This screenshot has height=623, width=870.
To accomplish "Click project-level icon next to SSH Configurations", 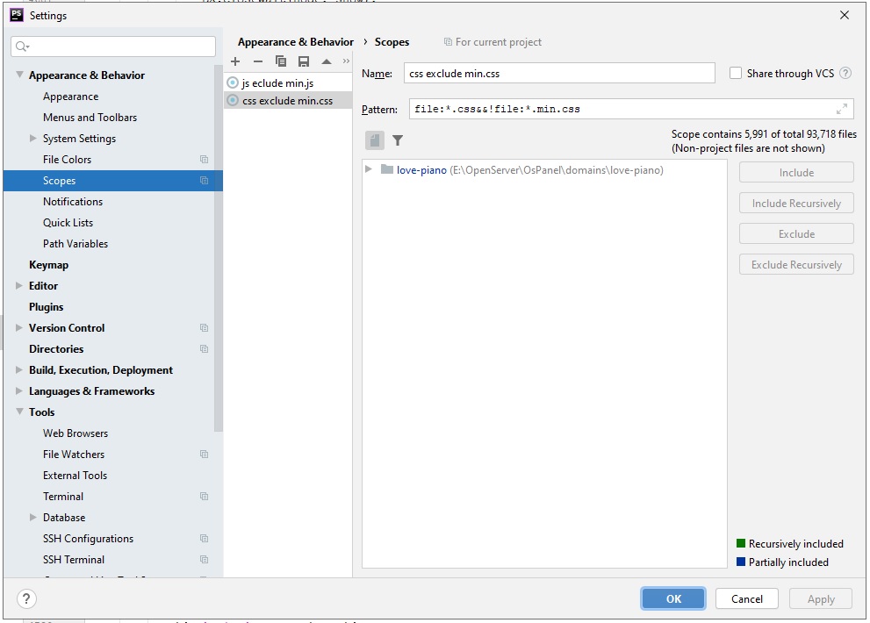I will click(205, 539).
